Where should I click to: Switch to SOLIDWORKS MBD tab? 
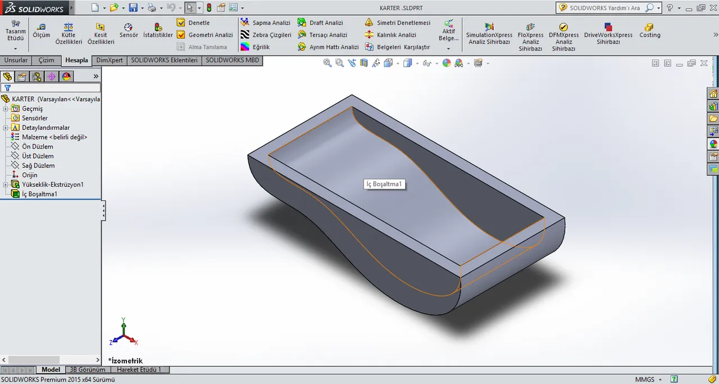tap(232, 60)
